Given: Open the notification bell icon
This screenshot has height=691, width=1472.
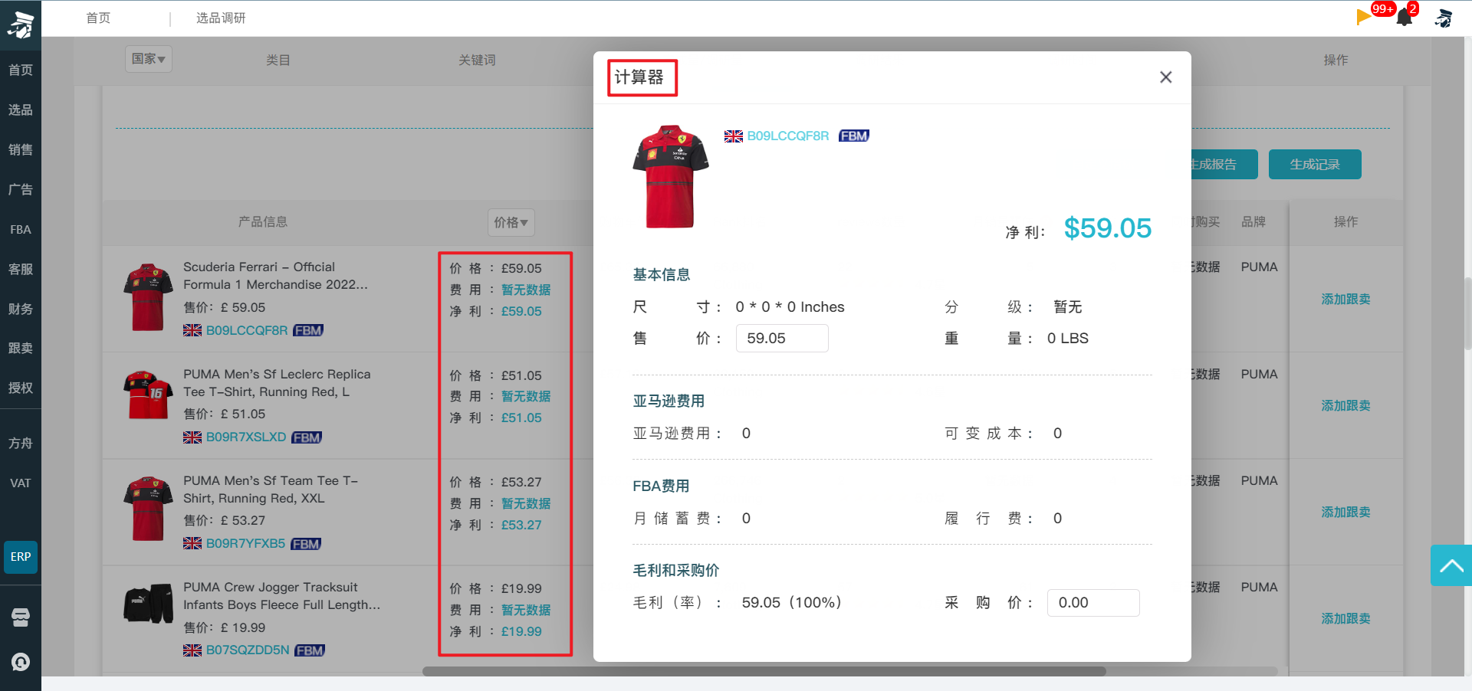Looking at the screenshot, I should point(1405,17).
